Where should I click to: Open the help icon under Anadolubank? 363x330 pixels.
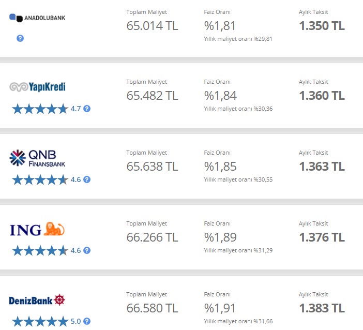click(x=20, y=38)
